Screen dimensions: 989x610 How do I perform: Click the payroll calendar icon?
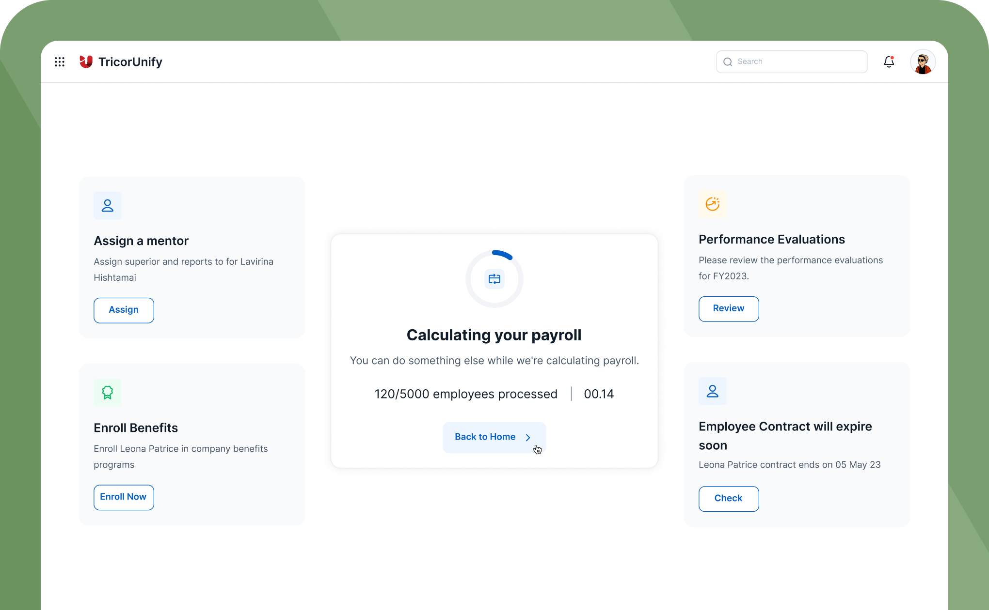tap(494, 278)
